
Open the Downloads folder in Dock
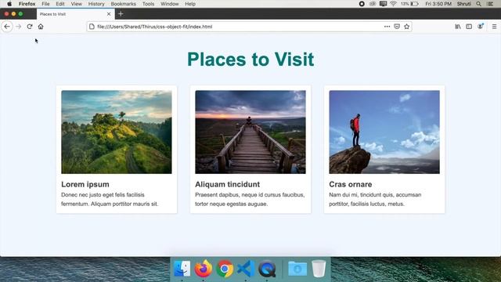pos(297,269)
